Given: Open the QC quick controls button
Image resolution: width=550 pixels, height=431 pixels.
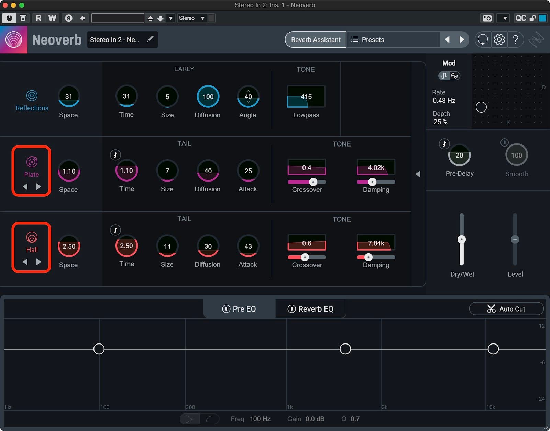Looking at the screenshot, I should tap(520, 18).
